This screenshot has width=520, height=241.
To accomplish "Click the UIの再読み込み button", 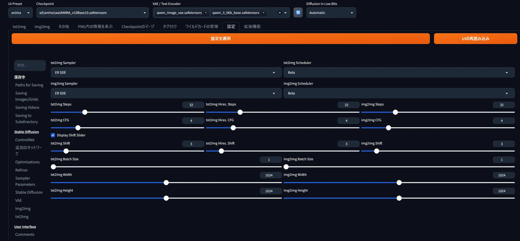I will coord(475,39).
